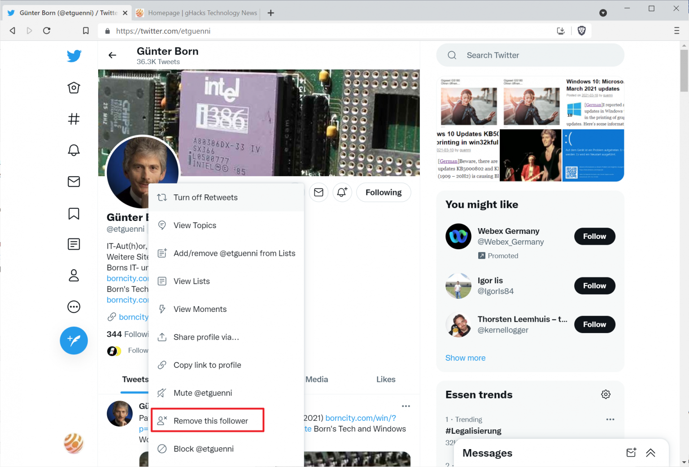Open the Profile icon in the sidebar
The image size is (689, 467).
click(x=74, y=275)
